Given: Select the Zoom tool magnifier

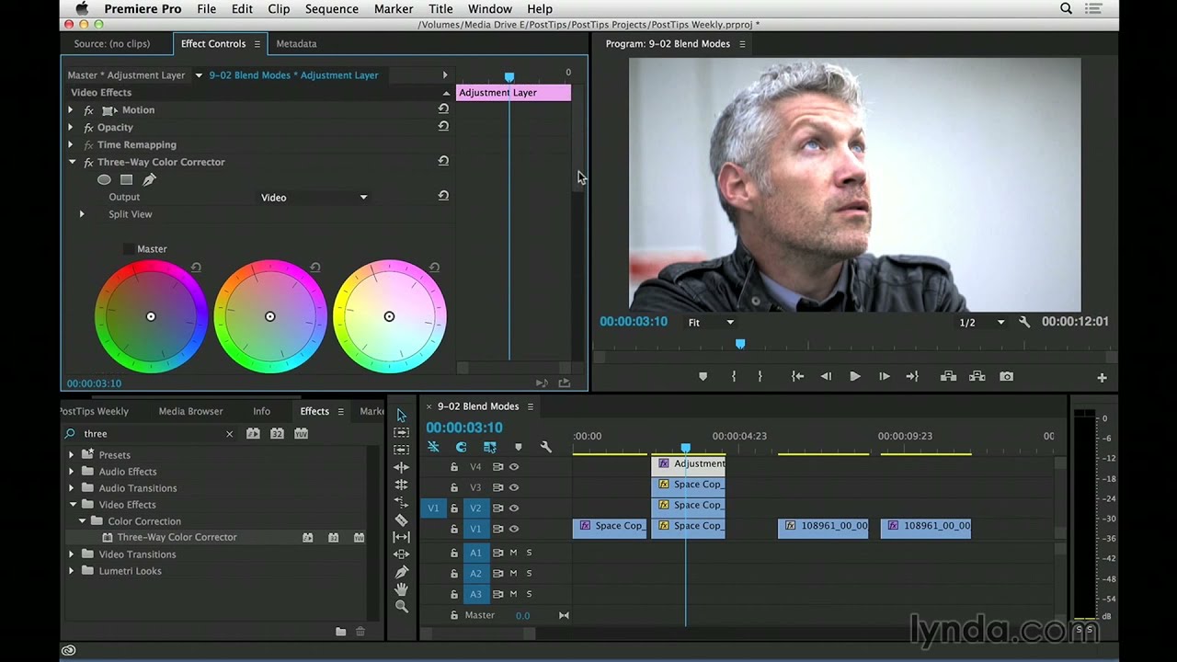Looking at the screenshot, I should 401,607.
